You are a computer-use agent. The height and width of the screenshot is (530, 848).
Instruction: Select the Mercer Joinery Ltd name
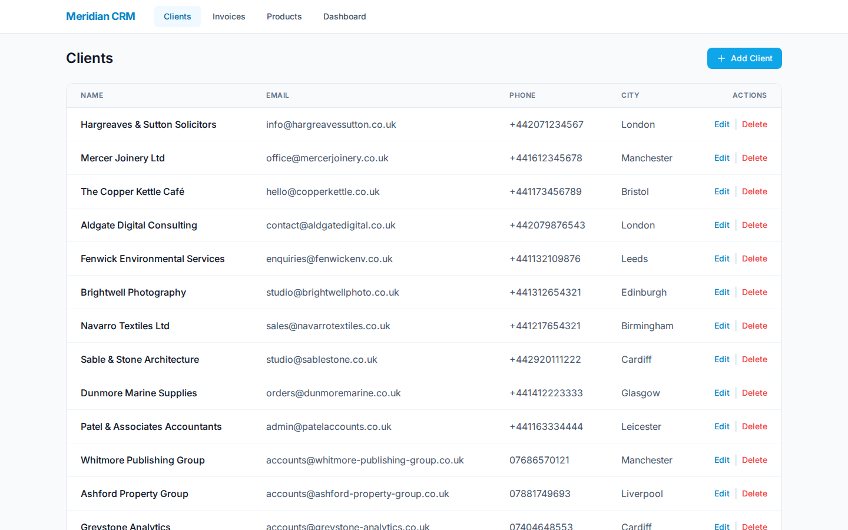pos(122,158)
